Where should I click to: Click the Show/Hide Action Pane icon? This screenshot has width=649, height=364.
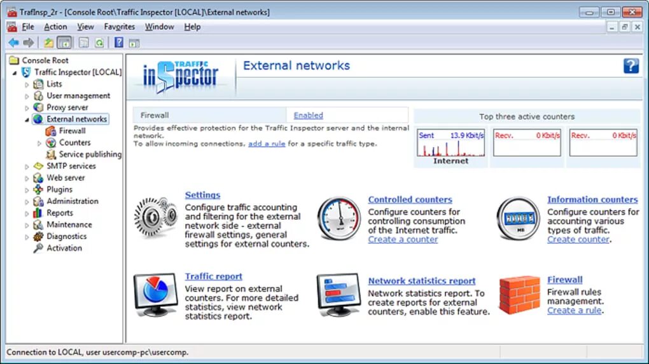click(x=134, y=43)
